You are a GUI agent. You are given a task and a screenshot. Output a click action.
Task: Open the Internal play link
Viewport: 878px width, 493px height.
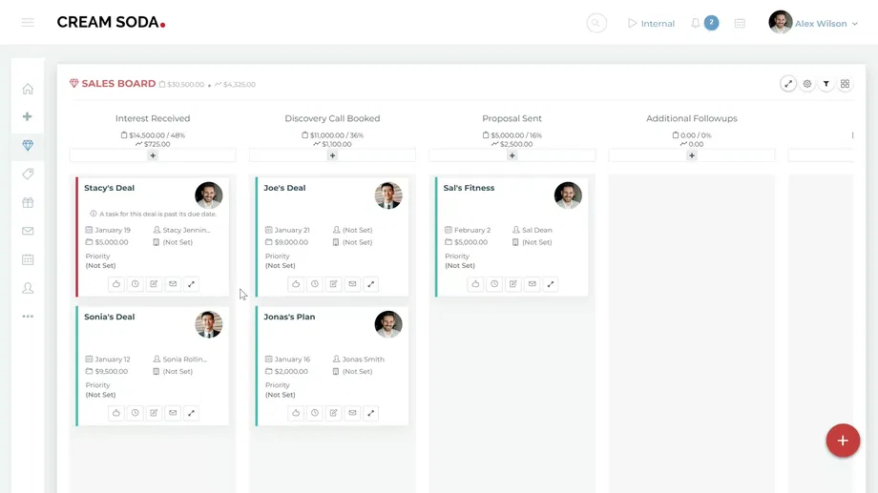click(651, 24)
